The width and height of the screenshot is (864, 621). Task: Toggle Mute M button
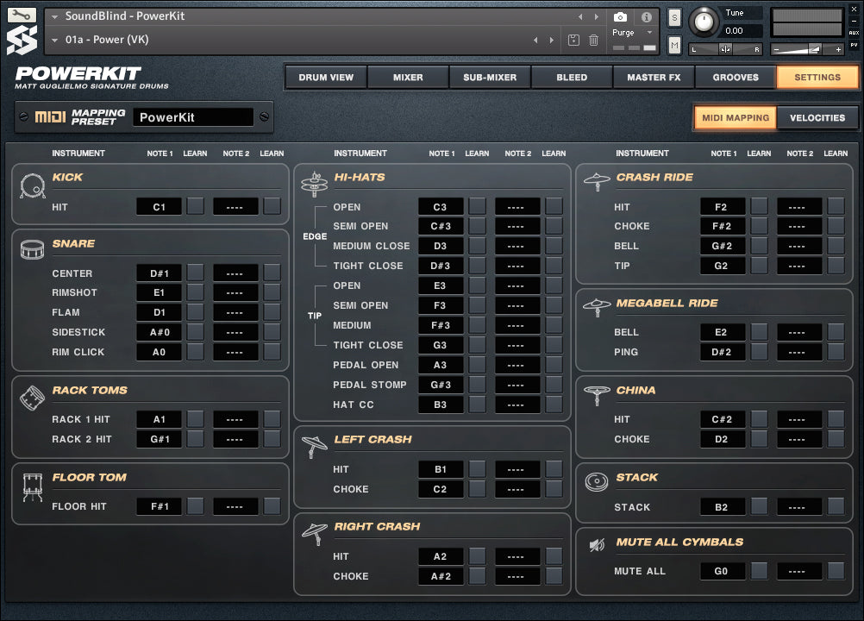pyautogui.click(x=674, y=45)
